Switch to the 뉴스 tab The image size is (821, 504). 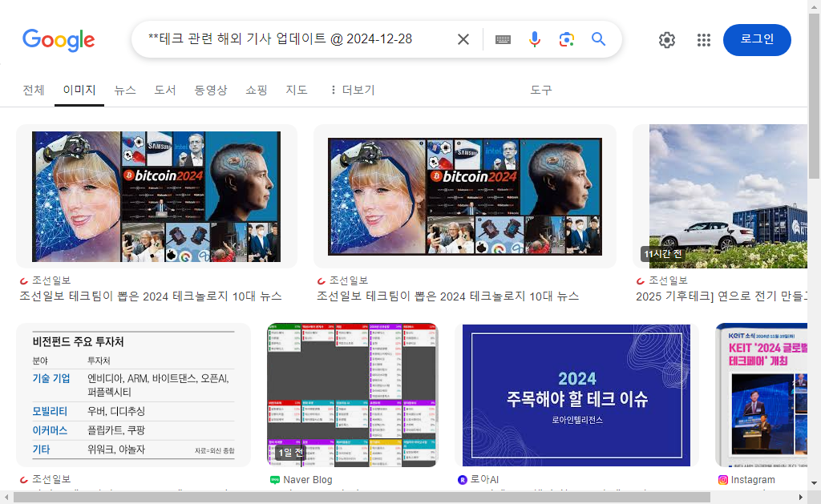[x=125, y=90]
